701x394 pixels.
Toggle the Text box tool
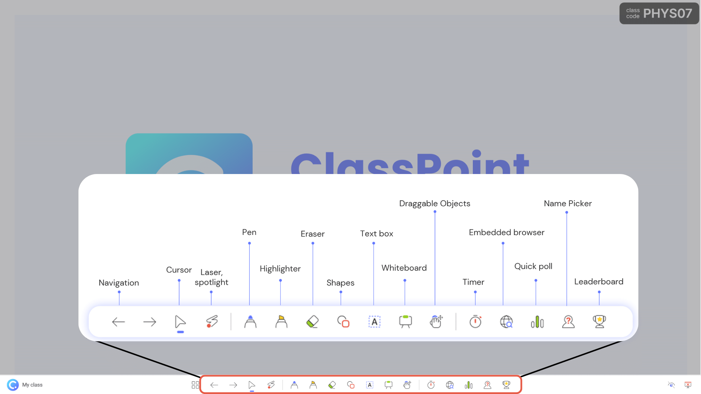pos(370,385)
